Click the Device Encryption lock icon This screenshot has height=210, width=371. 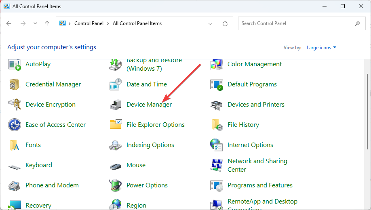pyautogui.click(x=15, y=105)
